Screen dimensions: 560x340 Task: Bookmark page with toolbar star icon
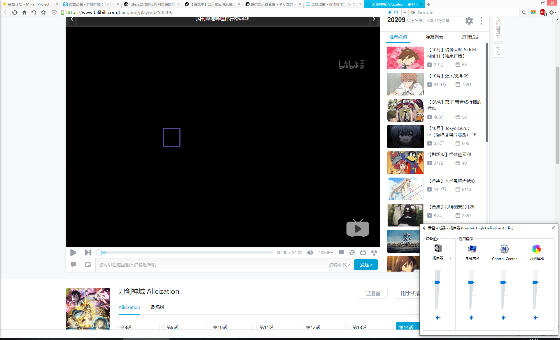click(43, 12)
